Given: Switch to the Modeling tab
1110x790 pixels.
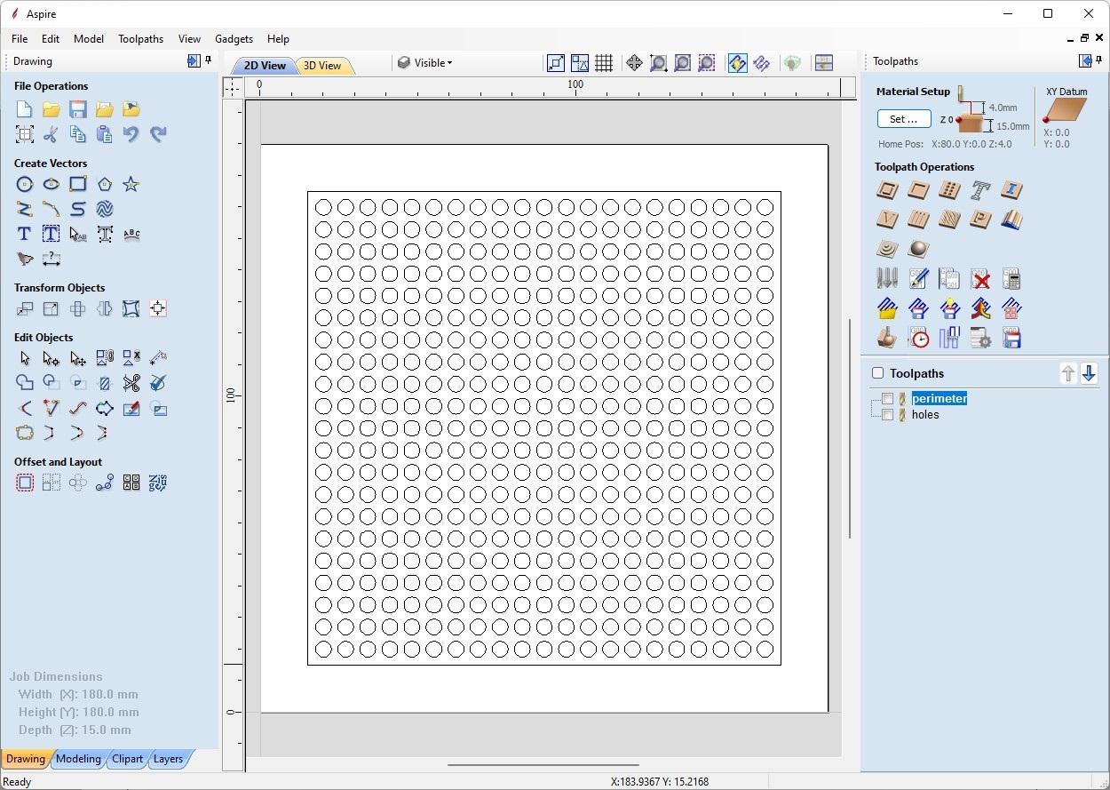Looking at the screenshot, I should 78,759.
